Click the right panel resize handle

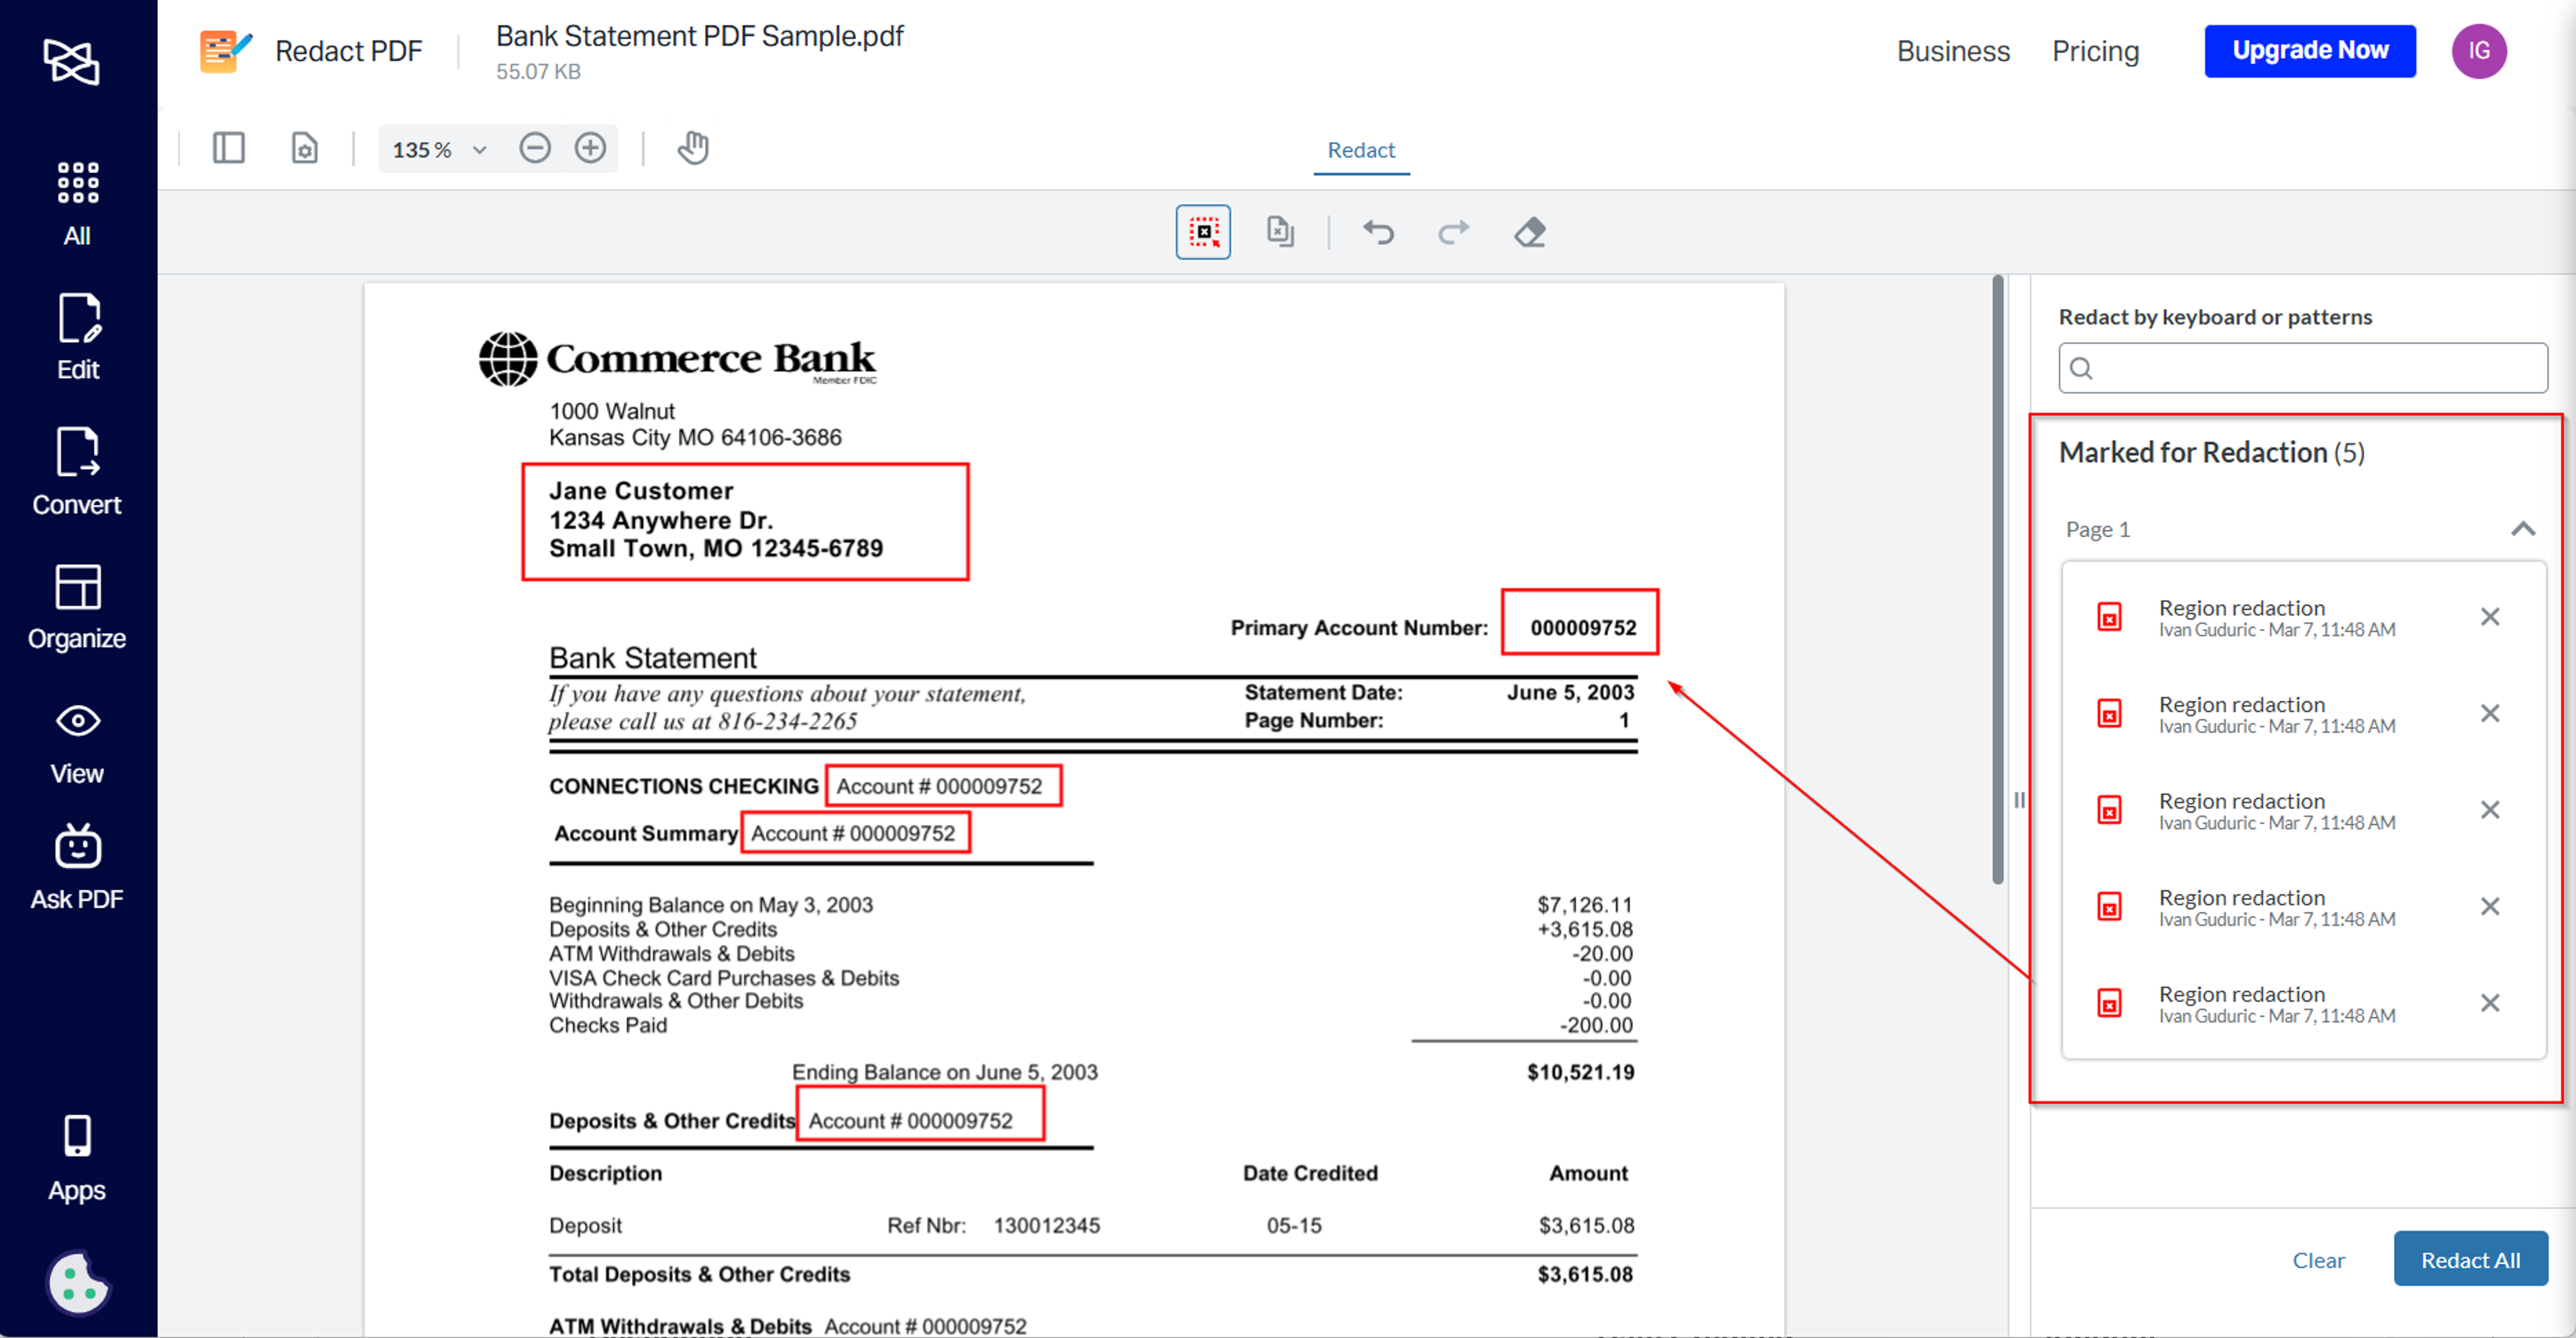tap(2019, 800)
